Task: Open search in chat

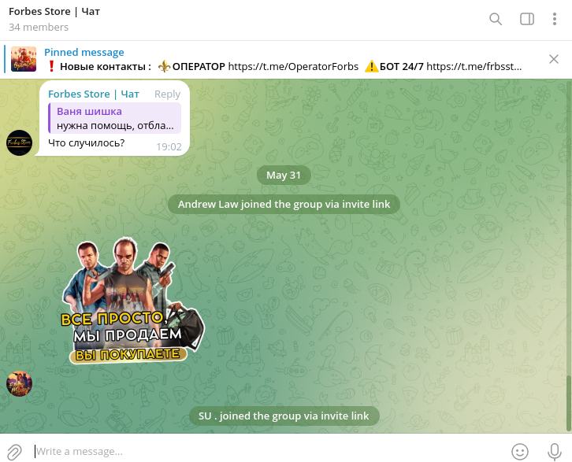Action: [496, 19]
